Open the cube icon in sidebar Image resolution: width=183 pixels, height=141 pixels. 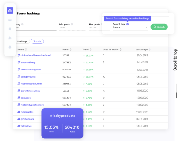click(10, 20)
